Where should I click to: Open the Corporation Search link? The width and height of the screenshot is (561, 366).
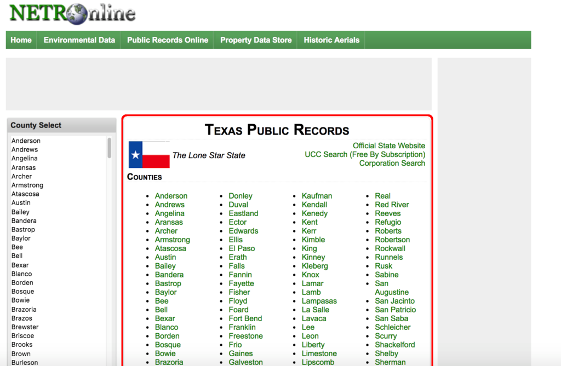(392, 163)
